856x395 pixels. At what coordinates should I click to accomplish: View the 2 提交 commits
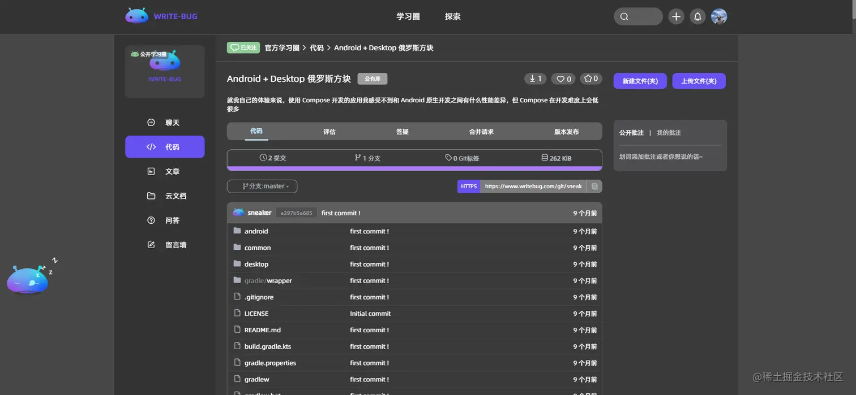273,158
